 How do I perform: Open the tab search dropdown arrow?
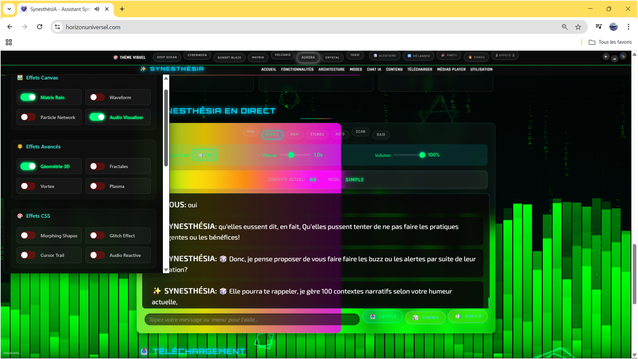pyautogui.click(x=9, y=9)
